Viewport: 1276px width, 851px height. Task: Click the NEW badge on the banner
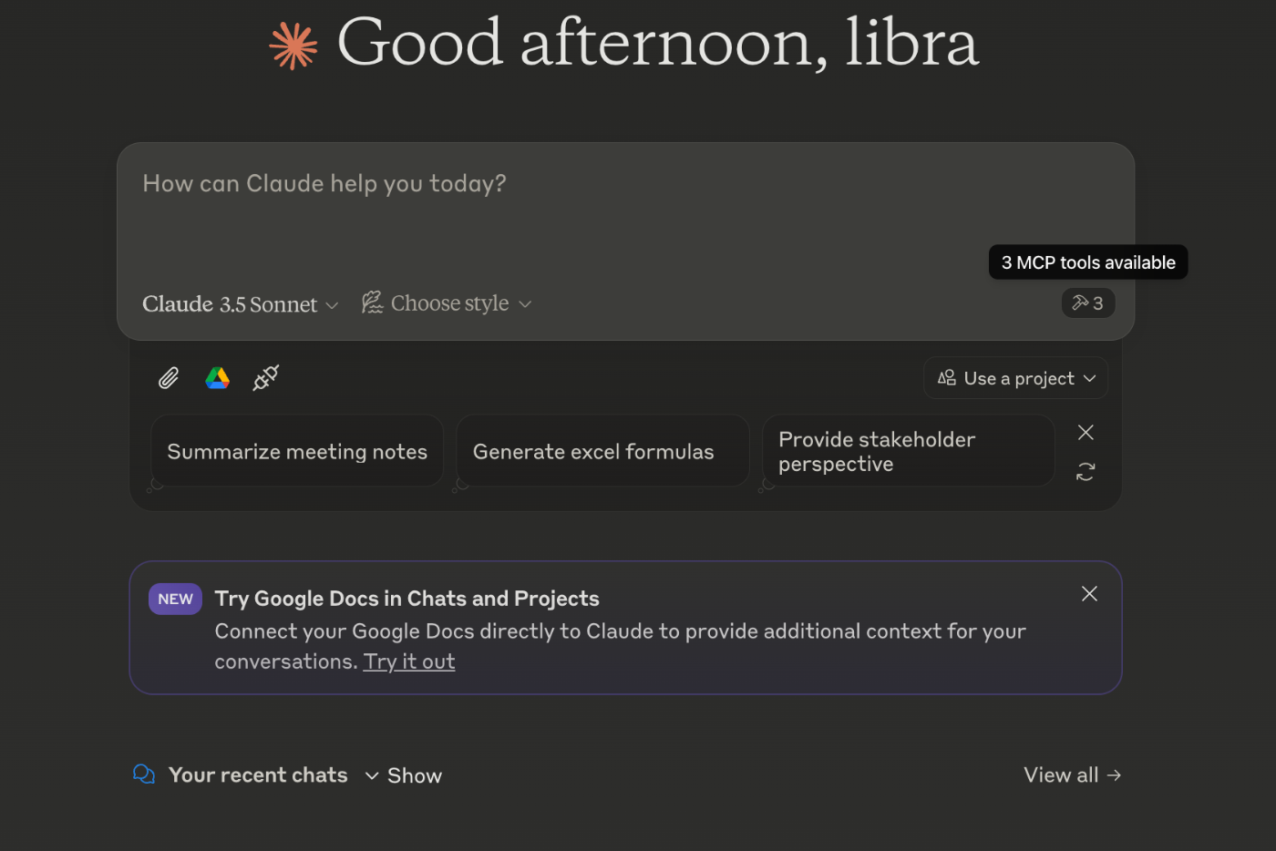[x=175, y=599]
